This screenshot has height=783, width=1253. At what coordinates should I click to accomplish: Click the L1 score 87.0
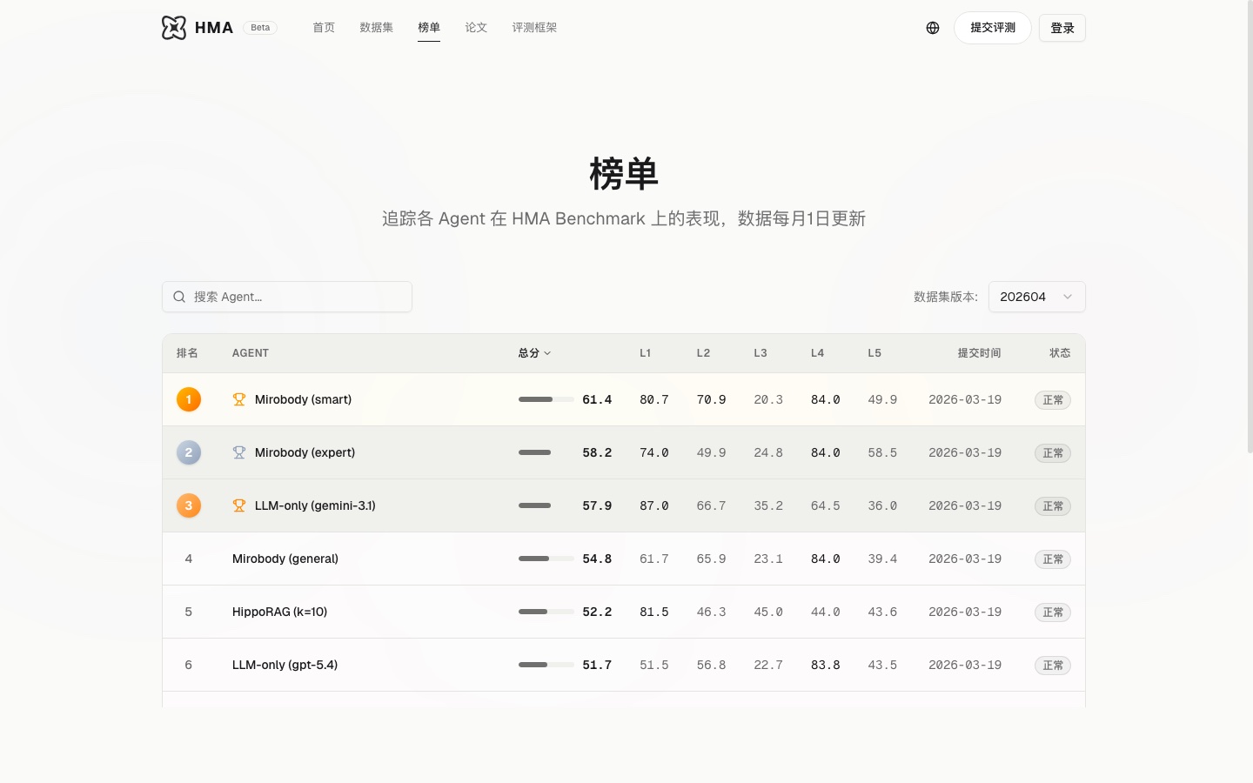(654, 505)
